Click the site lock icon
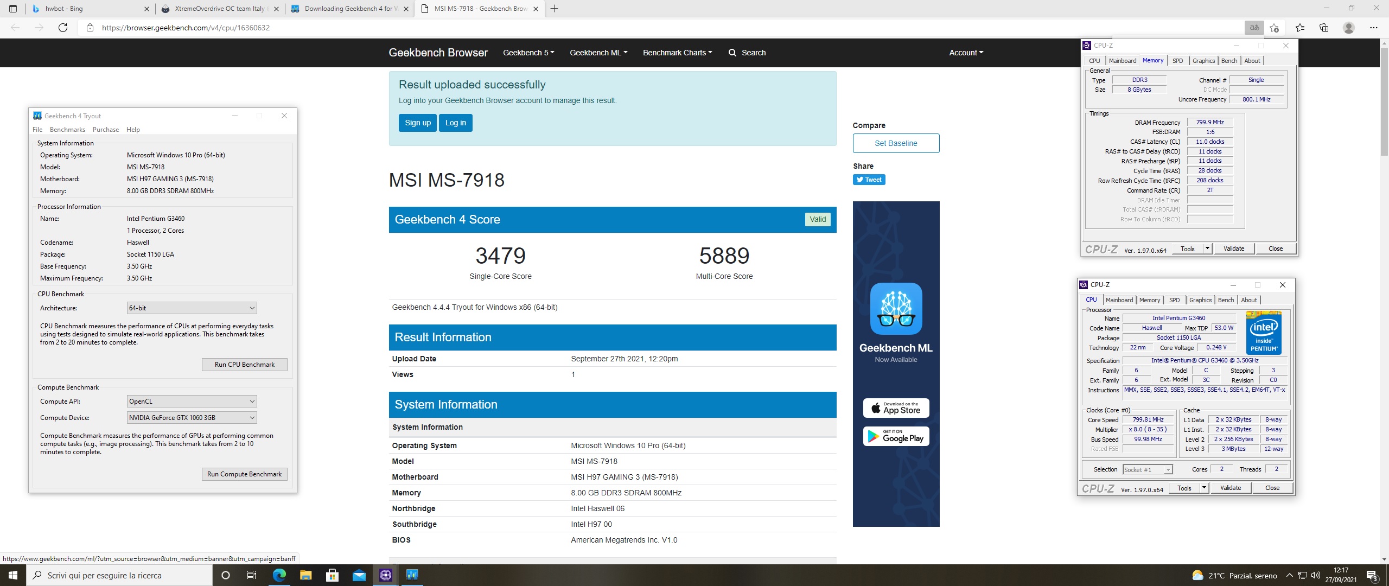The width and height of the screenshot is (1389, 586). 90,28
